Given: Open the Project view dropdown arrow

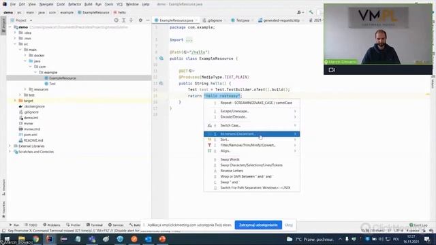Looking at the screenshot, I should [31, 20].
